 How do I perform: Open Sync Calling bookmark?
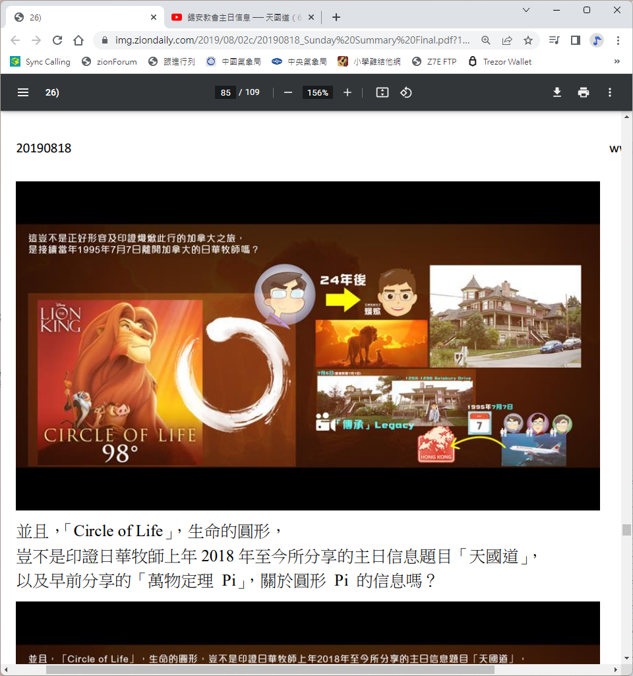coord(40,61)
